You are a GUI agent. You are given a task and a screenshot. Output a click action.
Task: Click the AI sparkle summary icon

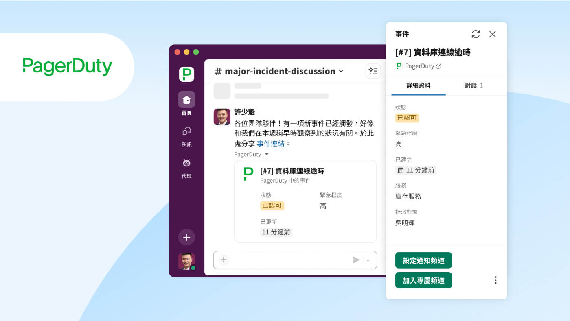pyautogui.click(x=373, y=71)
